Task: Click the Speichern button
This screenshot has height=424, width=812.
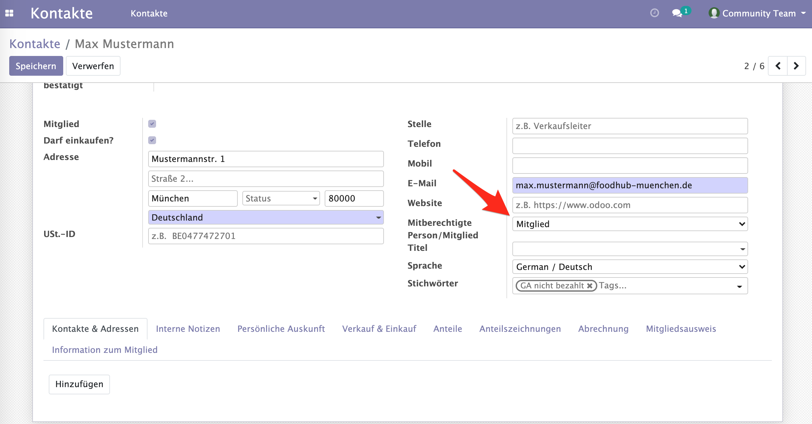Action: pyautogui.click(x=36, y=66)
